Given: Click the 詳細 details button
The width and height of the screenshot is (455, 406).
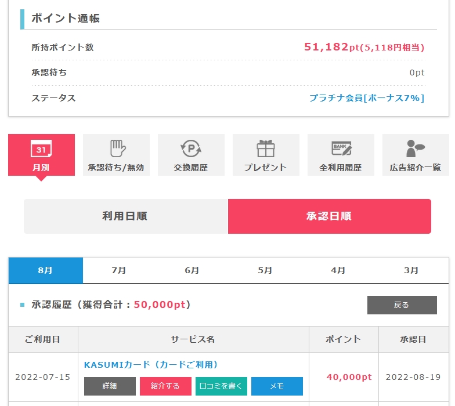Looking at the screenshot, I should pyautogui.click(x=110, y=386).
